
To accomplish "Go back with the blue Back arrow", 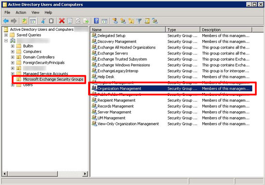I will [x=6, y=21].
